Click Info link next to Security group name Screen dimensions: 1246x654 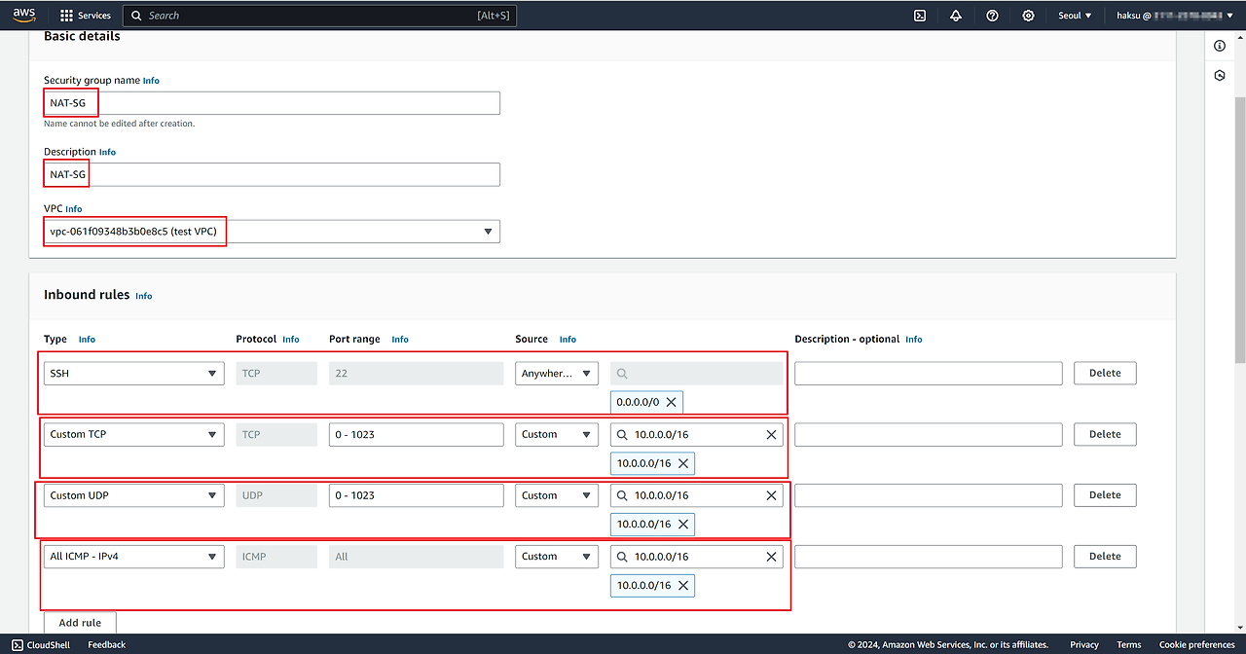pyautogui.click(x=151, y=81)
